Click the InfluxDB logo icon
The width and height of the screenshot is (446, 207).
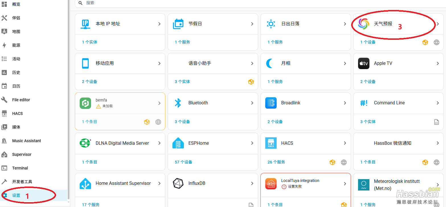coord(178,183)
